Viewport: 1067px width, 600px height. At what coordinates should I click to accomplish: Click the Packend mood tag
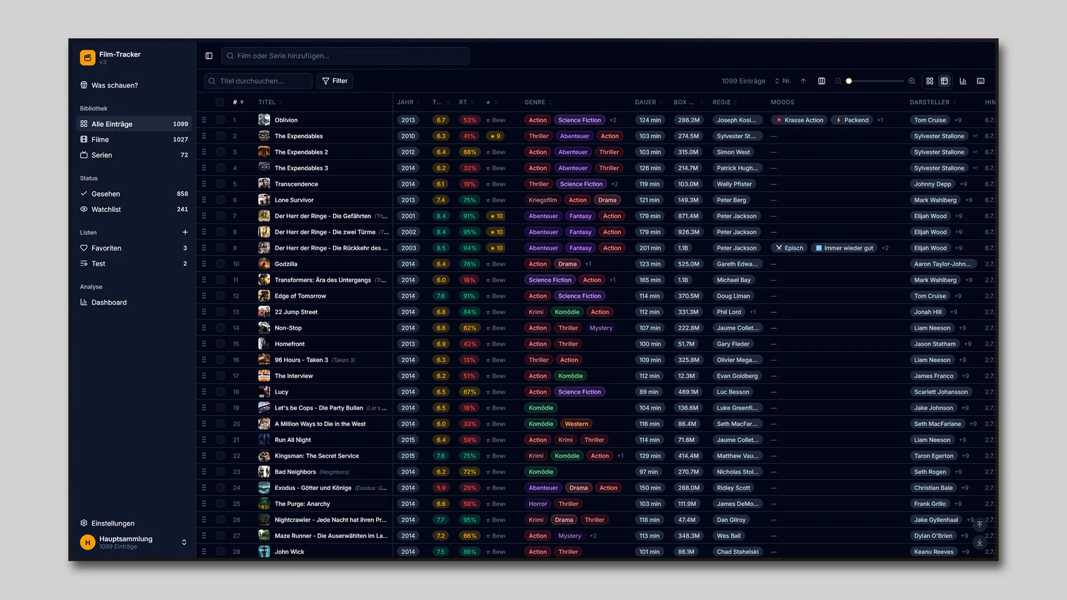click(x=852, y=120)
